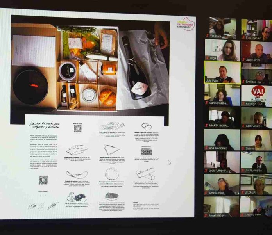Click EVA MASIAS's muted mic icon
272x235 pixels.
[243, 36]
